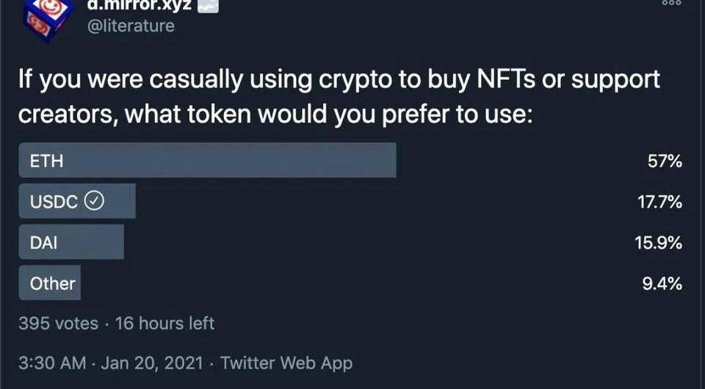Image resolution: width=705 pixels, height=389 pixels.
Task: Click the 395 votes count
Action: (59, 324)
